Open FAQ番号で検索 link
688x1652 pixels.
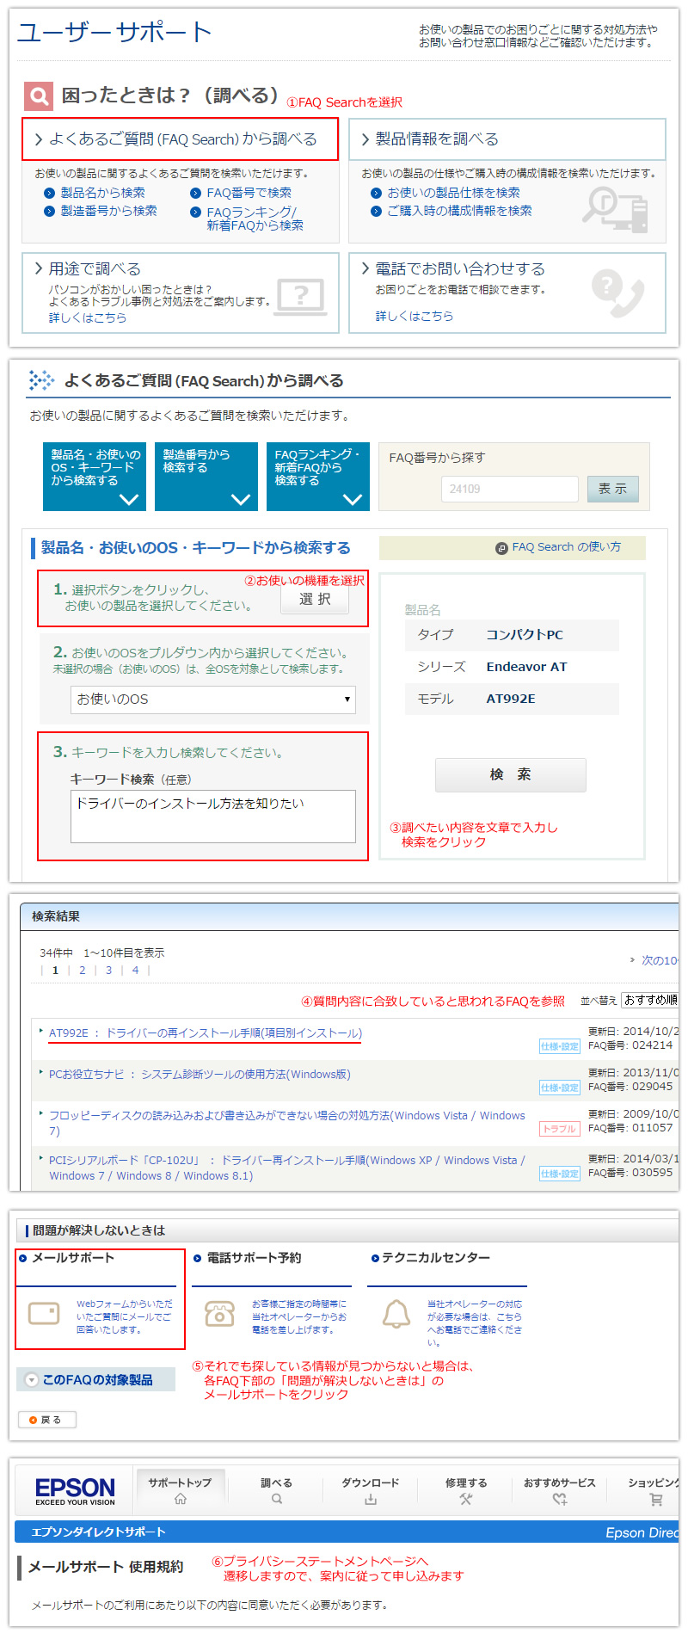(249, 193)
